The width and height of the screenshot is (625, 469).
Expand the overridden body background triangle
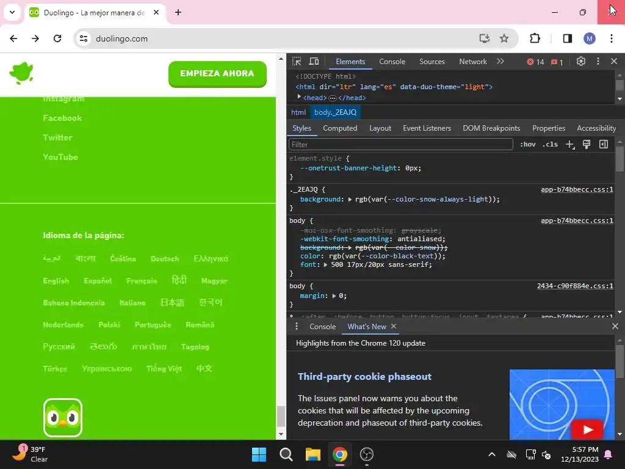pyautogui.click(x=350, y=248)
